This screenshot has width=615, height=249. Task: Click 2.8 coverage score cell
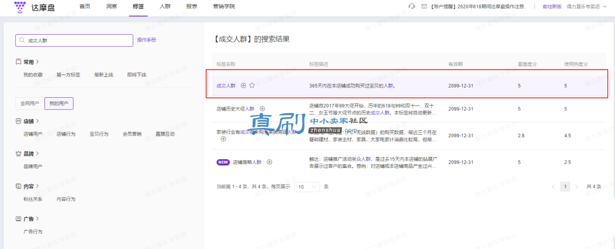(521, 135)
